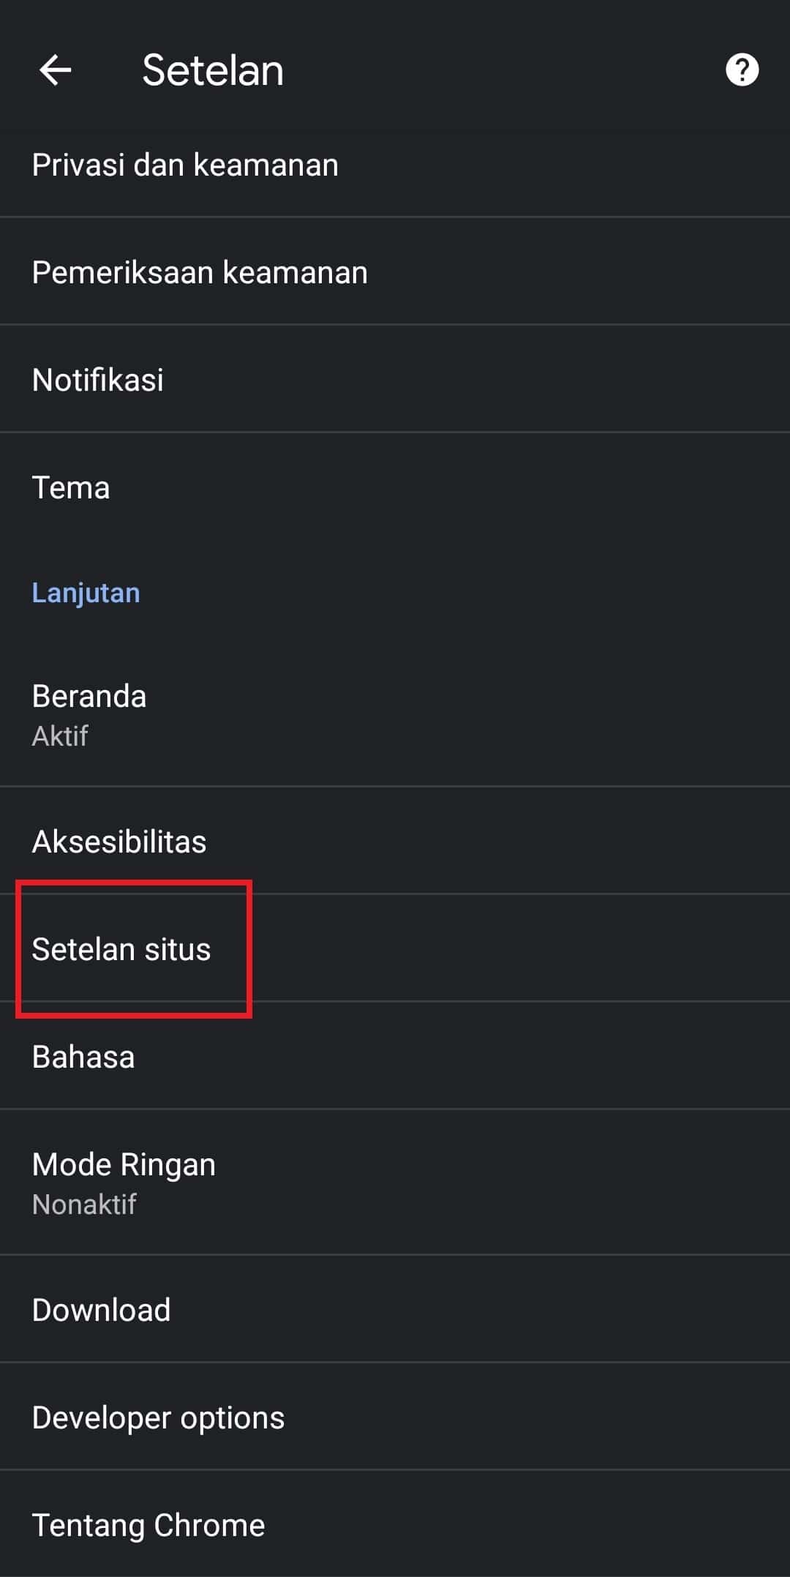
Task: Tap the Aktif status under Beranda
Action: [x=60, y=736]
